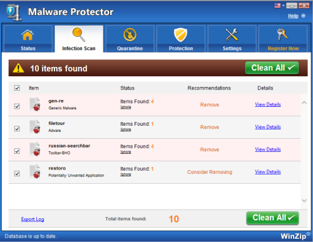This screenshot has width=313, height=242.
Task: Click the Malware Protector shield logo
Action: tap(13, 13)
